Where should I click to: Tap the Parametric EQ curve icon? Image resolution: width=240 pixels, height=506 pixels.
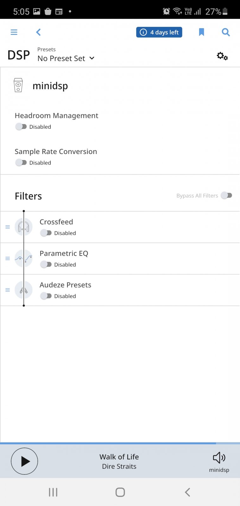(24, 258)
